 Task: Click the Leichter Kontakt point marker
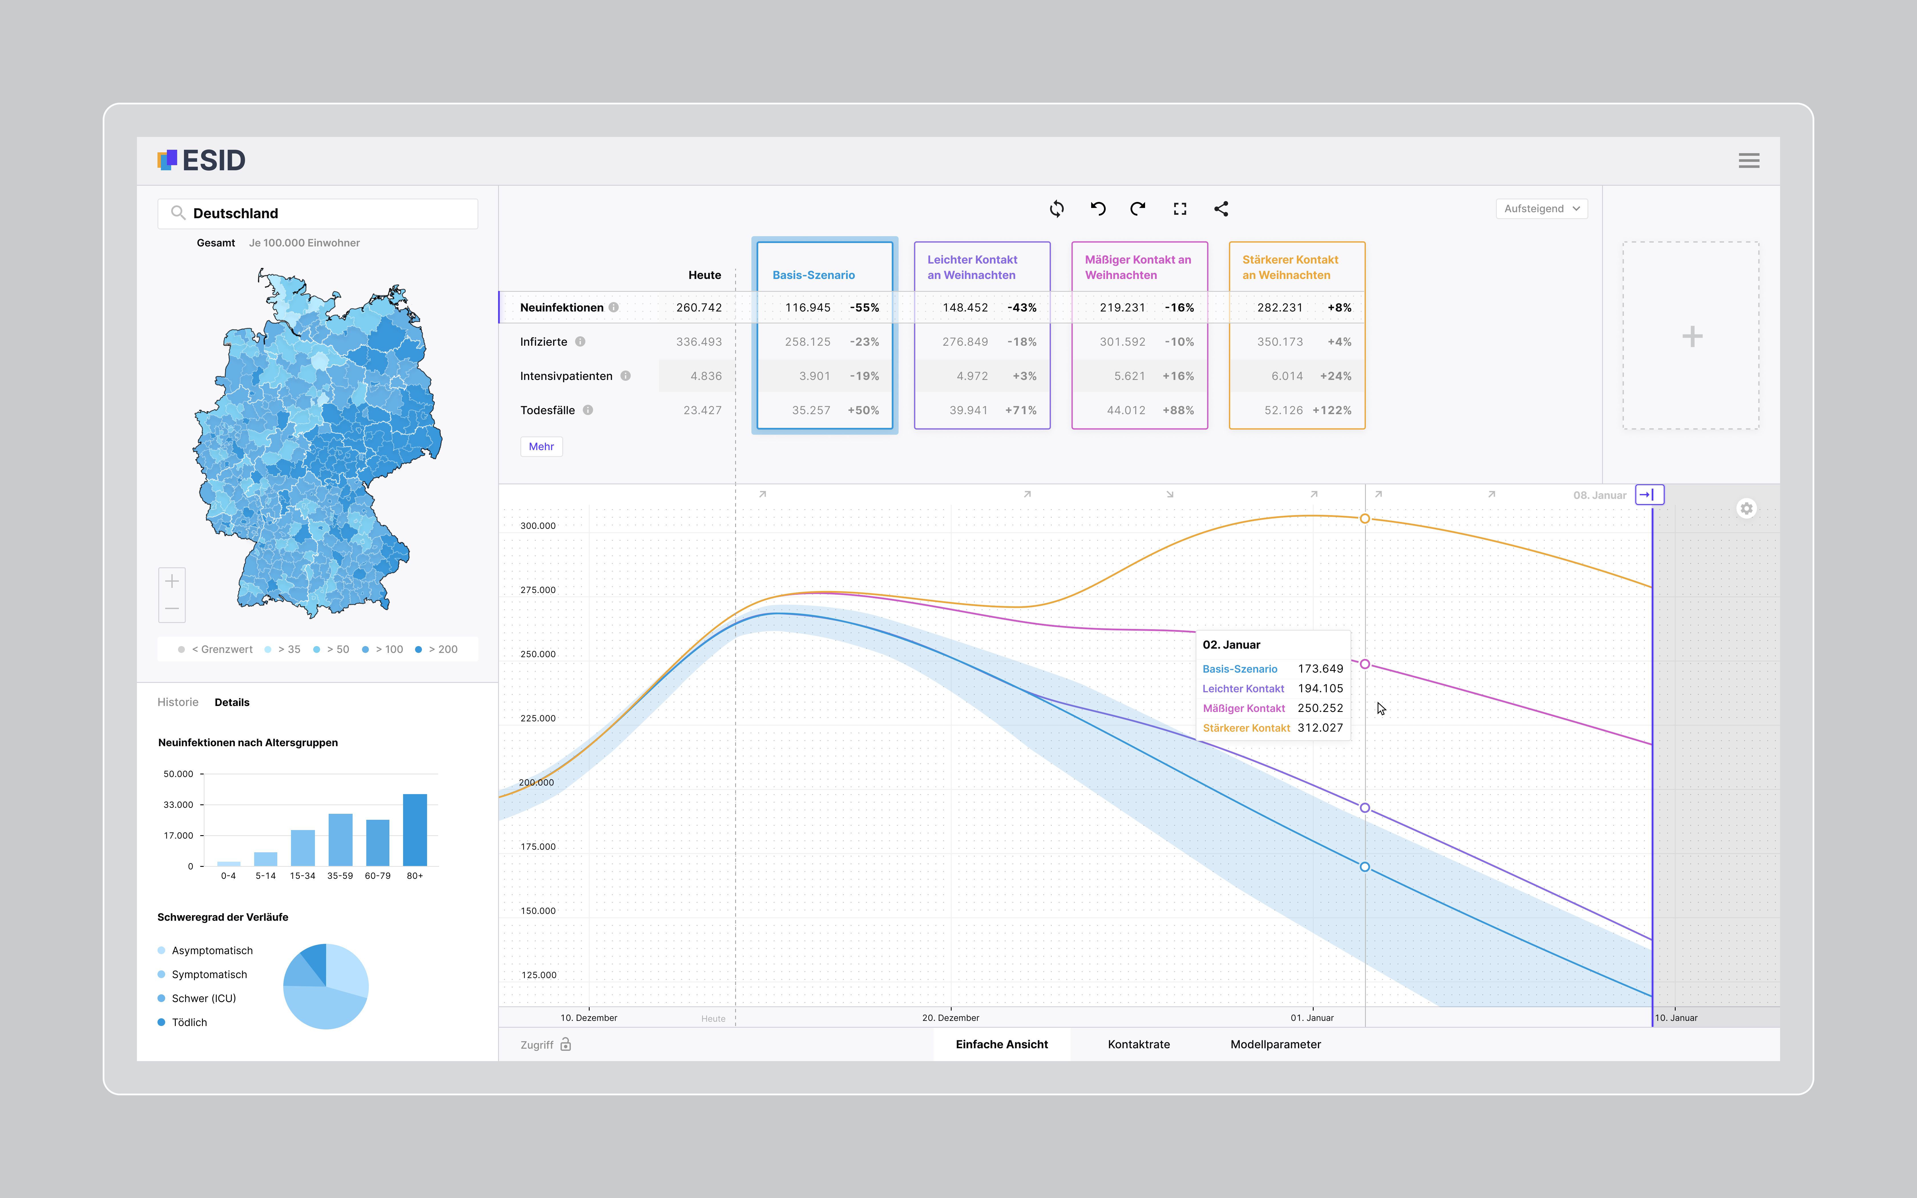pyautogui.click(x=1365, y=808)
